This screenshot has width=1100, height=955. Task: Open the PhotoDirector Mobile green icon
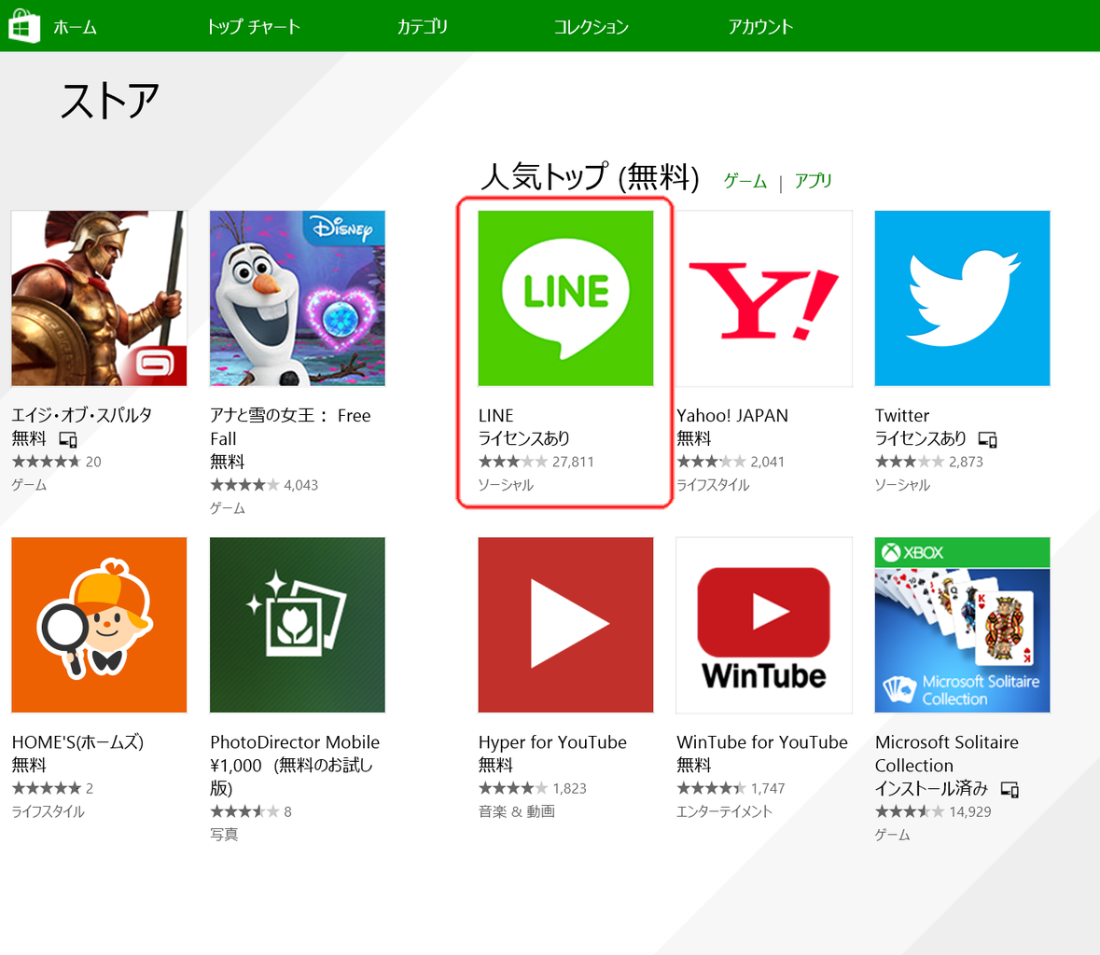point(298,625)
